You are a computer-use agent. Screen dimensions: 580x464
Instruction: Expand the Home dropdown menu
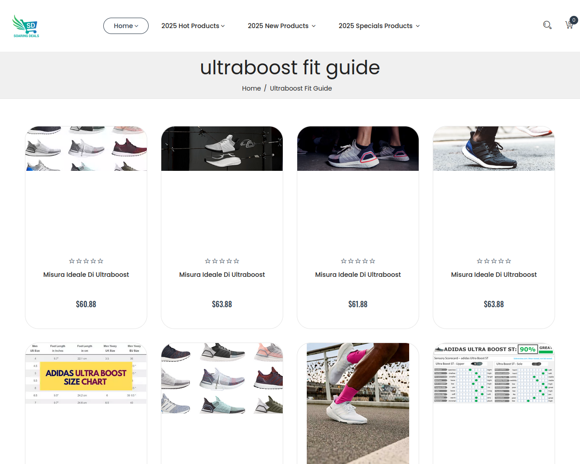[126, 26]
